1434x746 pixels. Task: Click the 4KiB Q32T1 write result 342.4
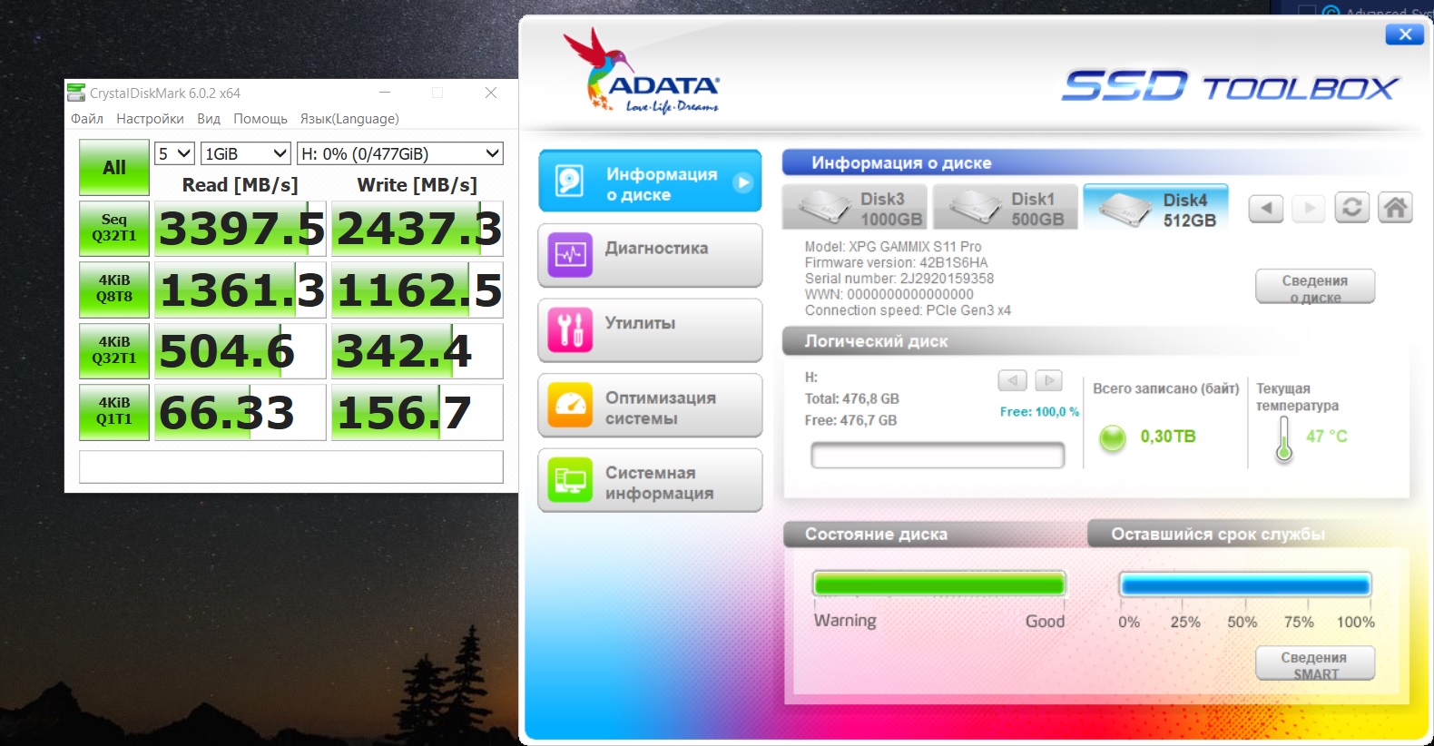pyautogui.click(x=417, y=351)
